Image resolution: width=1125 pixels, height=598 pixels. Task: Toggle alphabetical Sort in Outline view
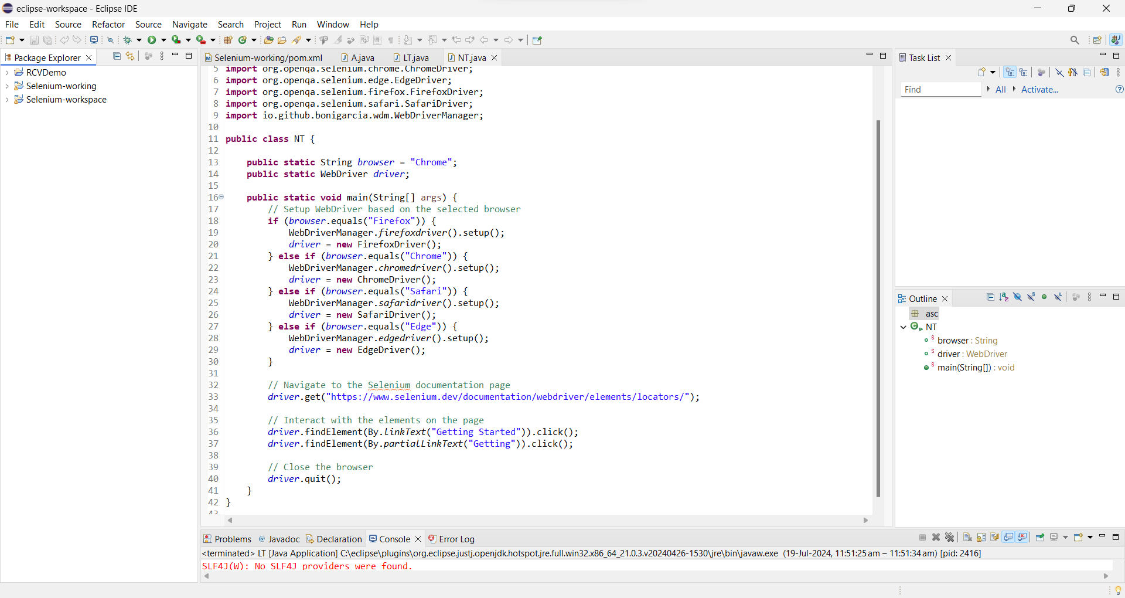pyautogui.click(x=1004, y=297)
